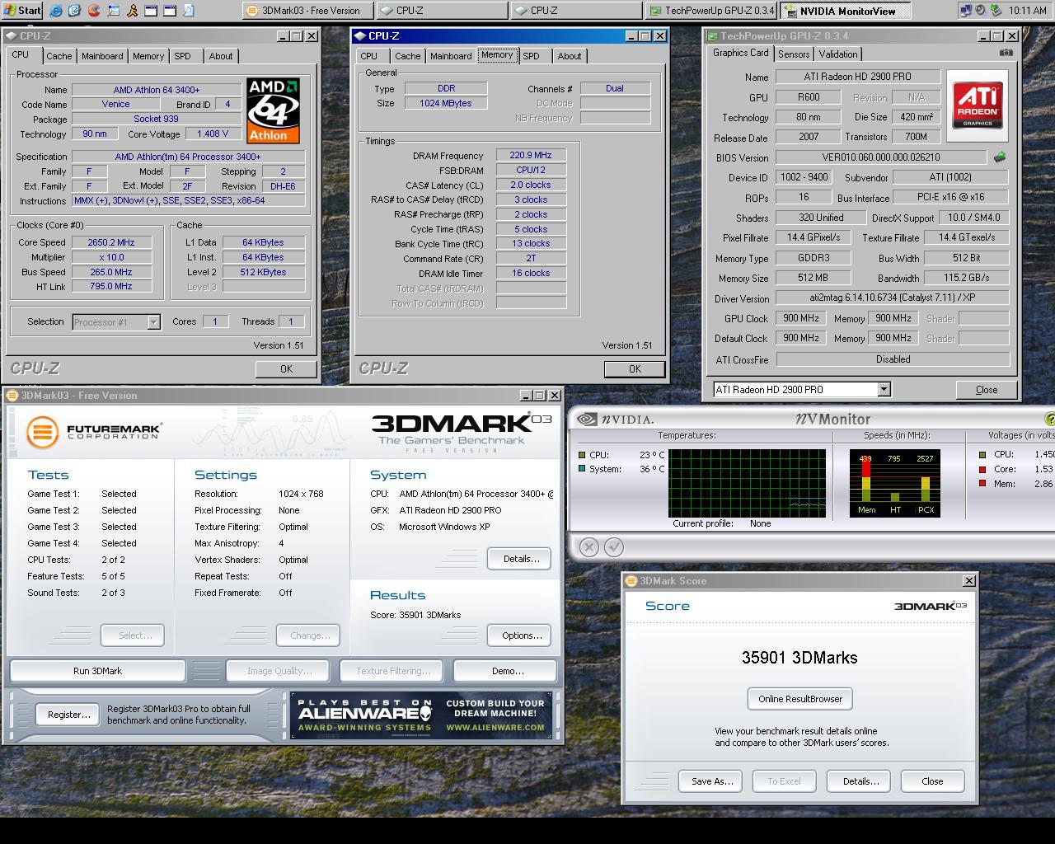Click the nVMonitor cancel X round icon
Image resolution: width=1055 pixels, height=844 pixels.
pos(588,546)
